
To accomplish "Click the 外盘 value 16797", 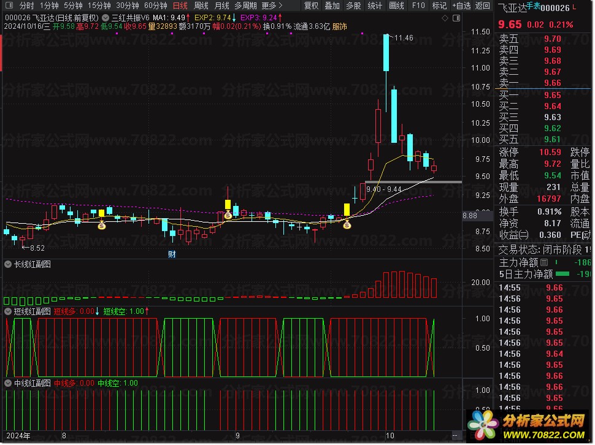I will click(548, 199).
